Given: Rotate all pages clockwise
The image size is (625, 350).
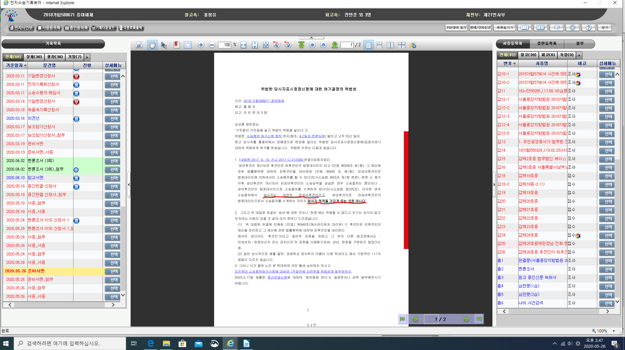Looking at the screenshot, I should (x=288, y=45).
